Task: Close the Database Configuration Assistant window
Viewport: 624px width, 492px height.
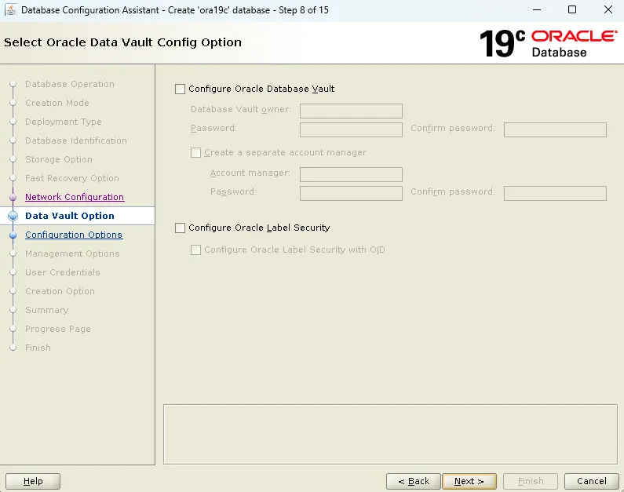Action: point(608,10)
